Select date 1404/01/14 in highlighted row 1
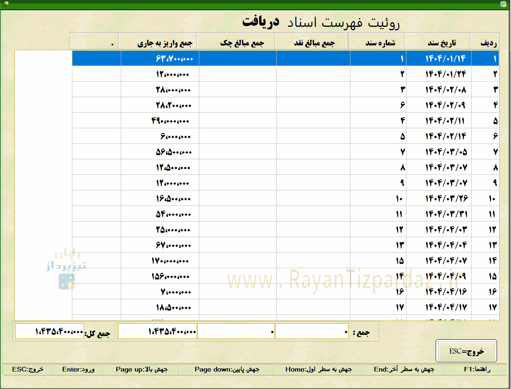This screenshot has width=511, height=389. (438, 58)
